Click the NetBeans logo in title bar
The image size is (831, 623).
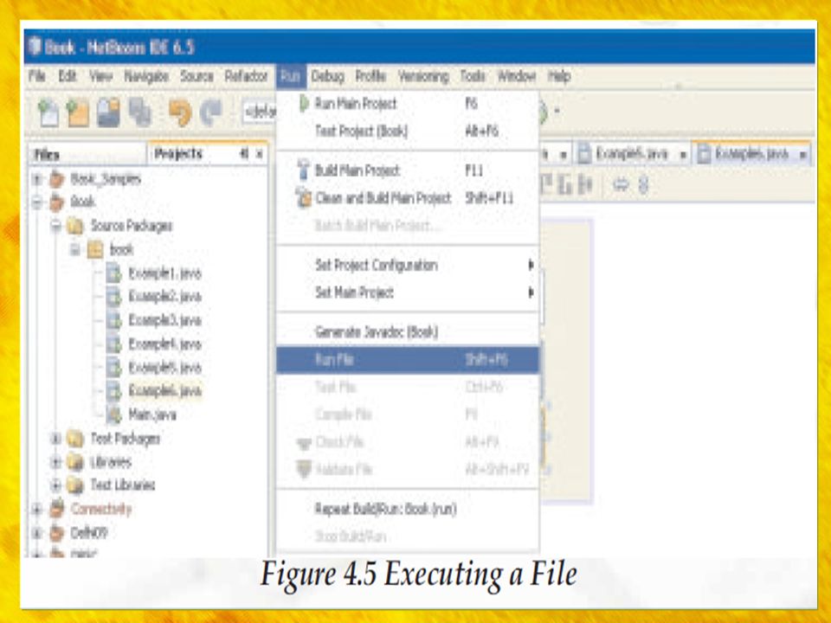click(x=35, y=47)
